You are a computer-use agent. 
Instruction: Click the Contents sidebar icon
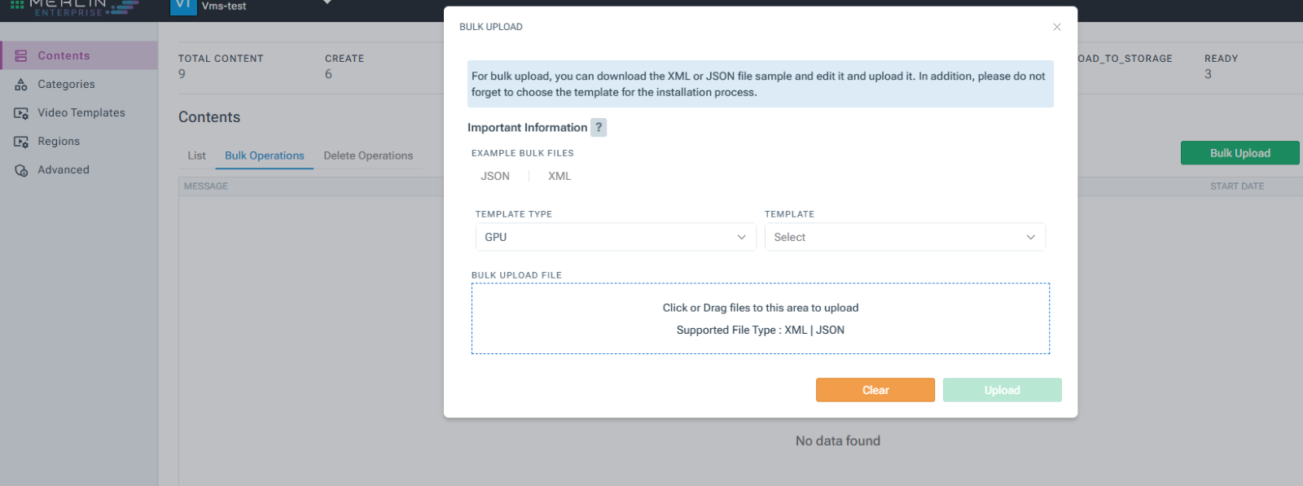(x=21, y=56)
